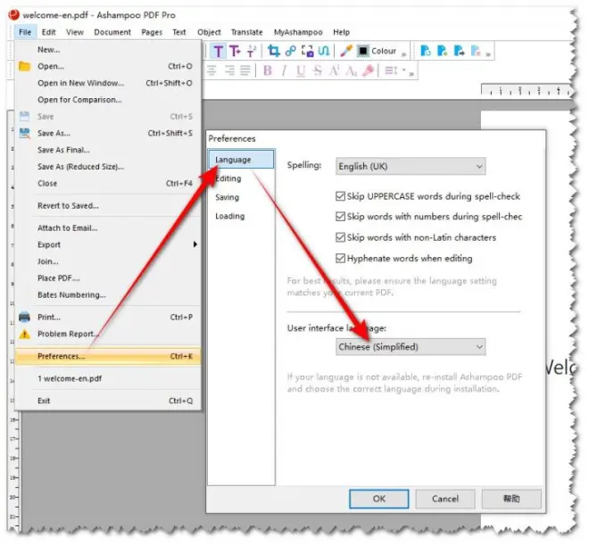Open the MyAshampoo menu

click(298, 32)
